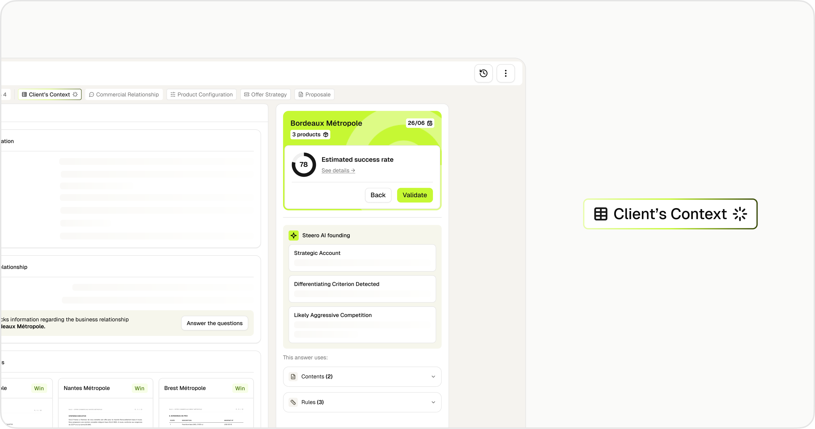Screen dimensions: 815x429
Task: Expand the Contents (2) section
Action: click(362, 376)
